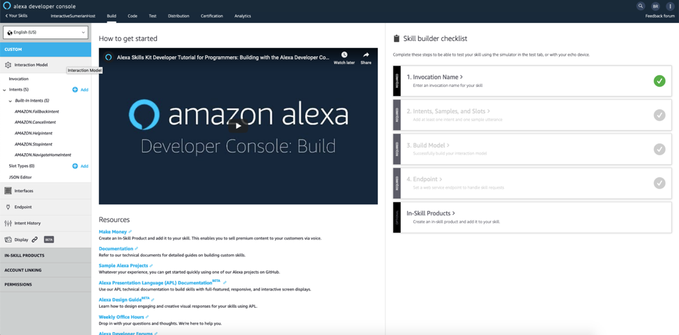Click the external link icon next to Make Money

pos(130,232)
